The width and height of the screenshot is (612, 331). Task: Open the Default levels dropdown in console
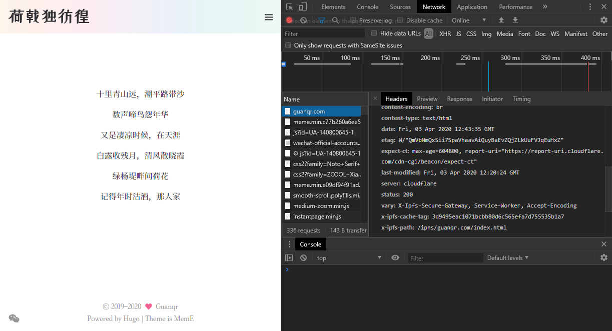(508, 258)
